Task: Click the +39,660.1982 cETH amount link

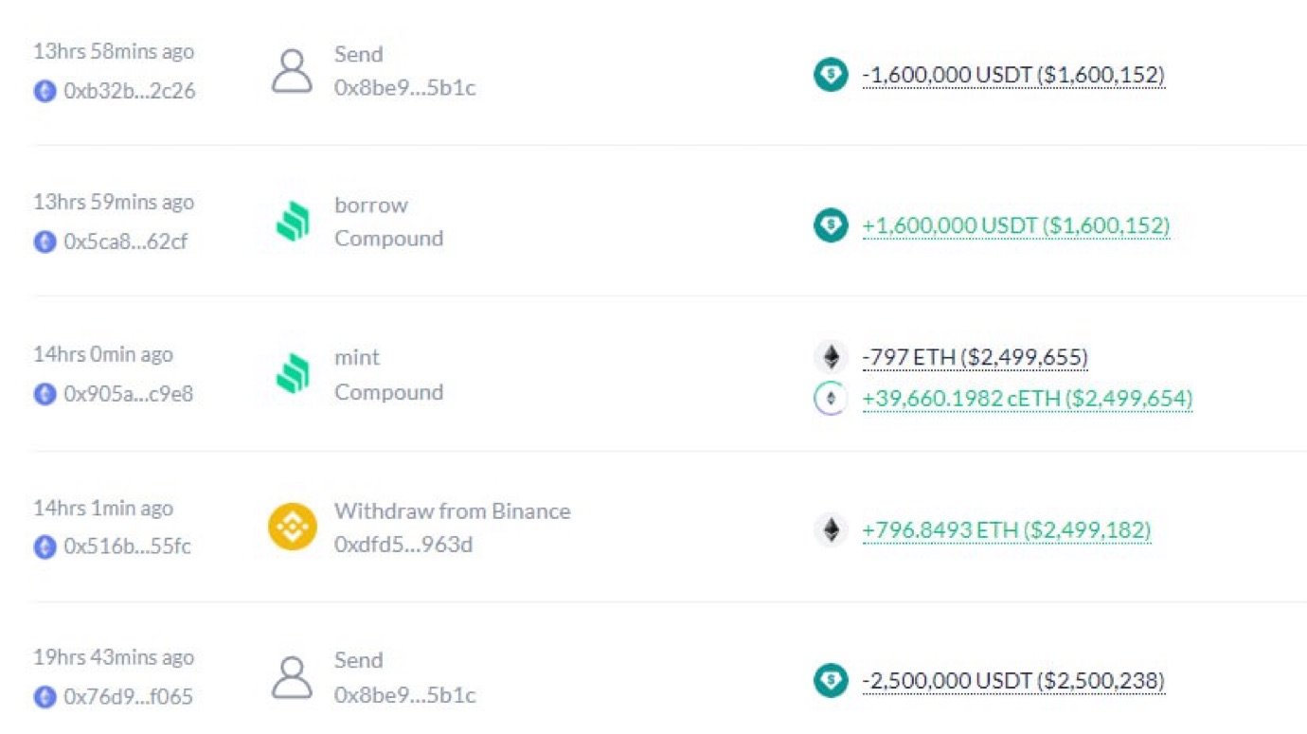Action: pos(1027,399)
